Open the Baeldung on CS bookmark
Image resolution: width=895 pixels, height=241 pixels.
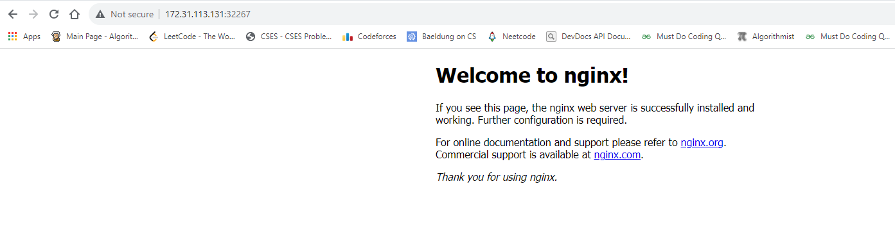(442, 37)
